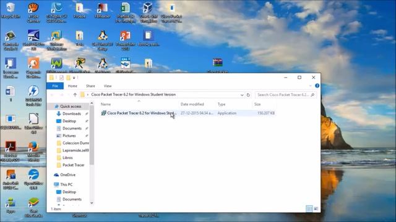Go up one folder level with Up arrow
Viewport: 396px width, 222px height.
tap(75, 95)
